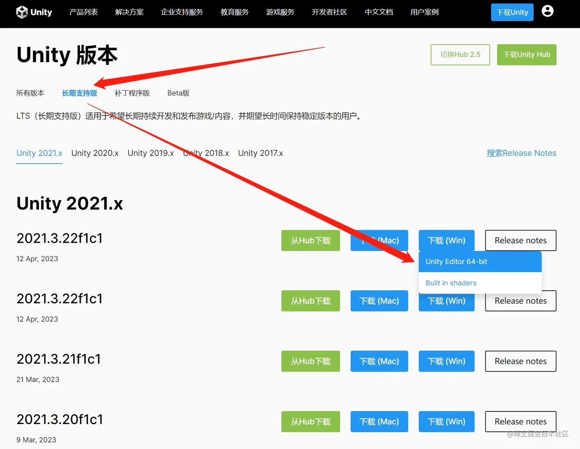Screen dimensions: 580x449
Task: Click the Unity 2021.x section heading
Action: pyautogui.click(x=70, y=203)
